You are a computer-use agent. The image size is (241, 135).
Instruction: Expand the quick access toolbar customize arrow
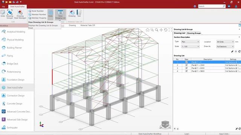(21, 2)
